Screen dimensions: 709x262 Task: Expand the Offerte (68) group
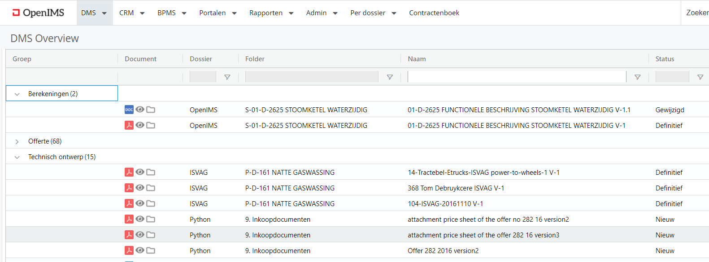[17, 142]
